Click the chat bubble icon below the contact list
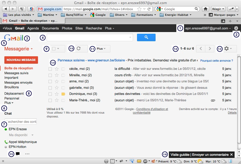241x164 pixels. click(x=18, y=154)
